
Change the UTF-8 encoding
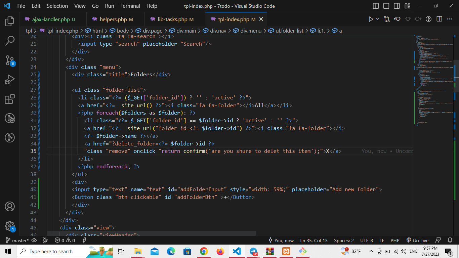pos(367,241)
